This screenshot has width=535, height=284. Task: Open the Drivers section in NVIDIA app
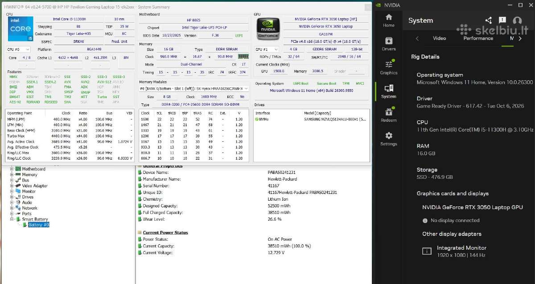coord(388,44)
